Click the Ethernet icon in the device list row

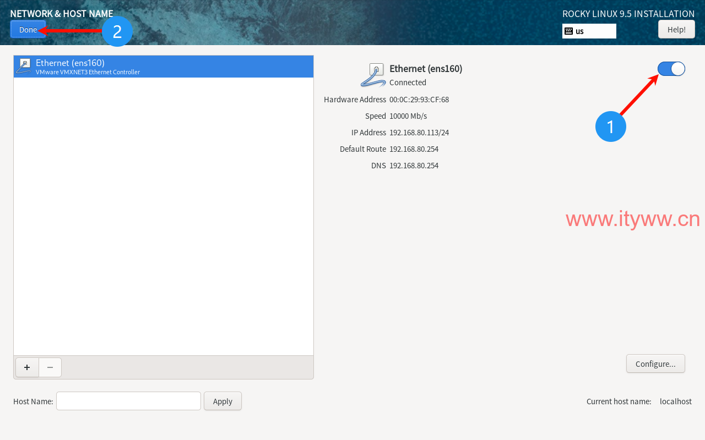click(x=24, y=66)
